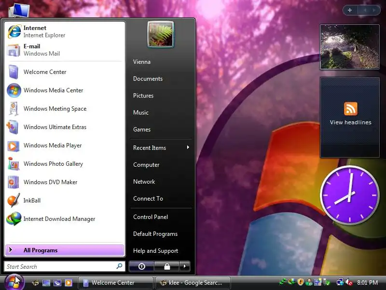Click the search magnifier icon
Image resolution: width=386 pixels, height=290 pixels.
(x=119, y=266)
